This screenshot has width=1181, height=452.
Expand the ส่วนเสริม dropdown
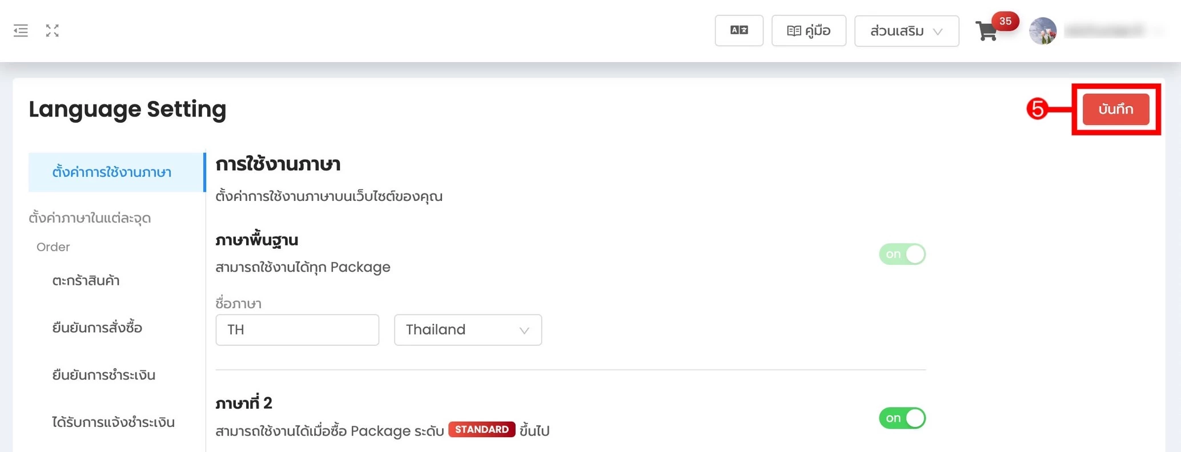pyautogui.click(x=906, y=31)
